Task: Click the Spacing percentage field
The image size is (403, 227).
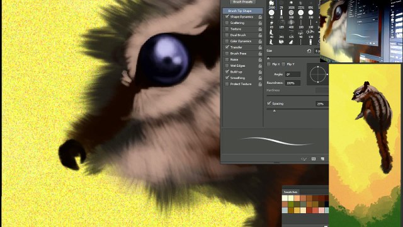Action: click(322, 103)
